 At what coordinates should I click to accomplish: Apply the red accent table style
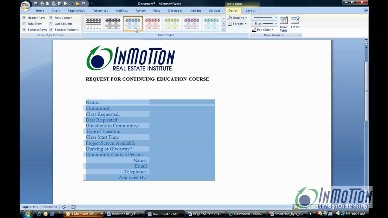(152, 24)
